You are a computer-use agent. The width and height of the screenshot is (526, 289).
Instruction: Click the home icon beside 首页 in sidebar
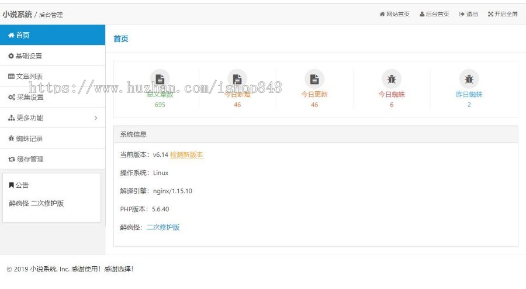pos(11,35)
